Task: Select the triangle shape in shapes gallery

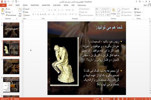Action: point(97,12)
